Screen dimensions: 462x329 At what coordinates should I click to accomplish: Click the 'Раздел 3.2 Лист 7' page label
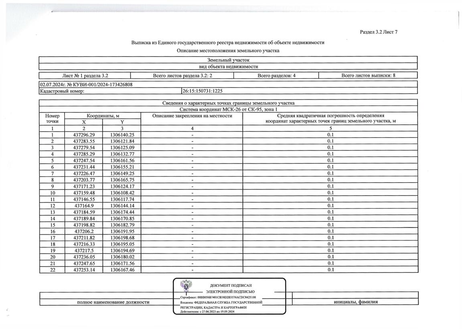[378, 32]
